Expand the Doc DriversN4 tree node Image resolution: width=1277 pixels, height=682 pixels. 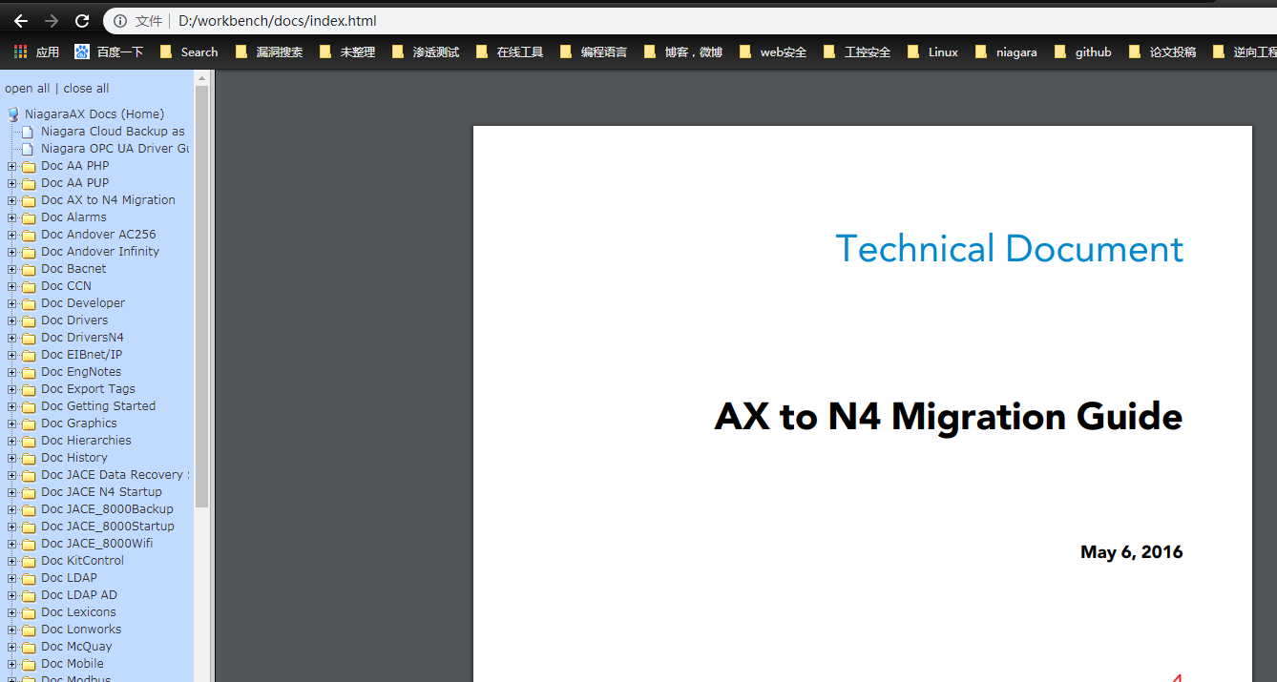(11, 338)
